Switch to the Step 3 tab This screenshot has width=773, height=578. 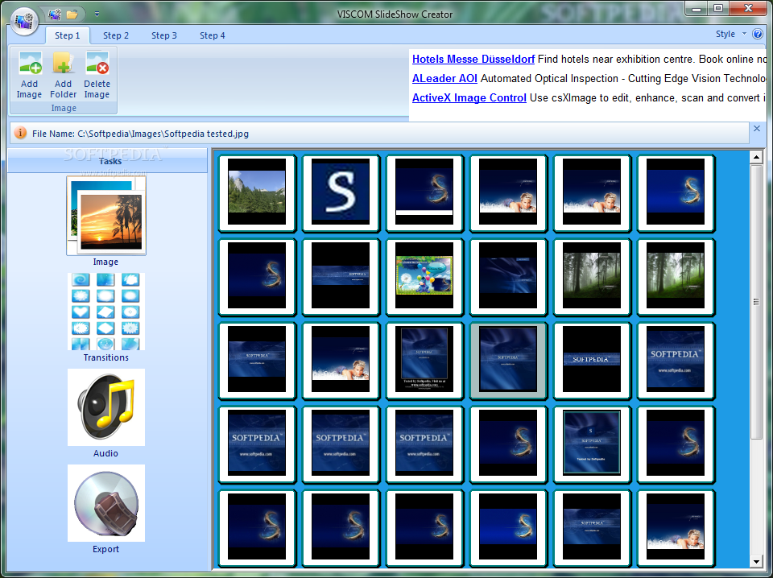[163, 35]
